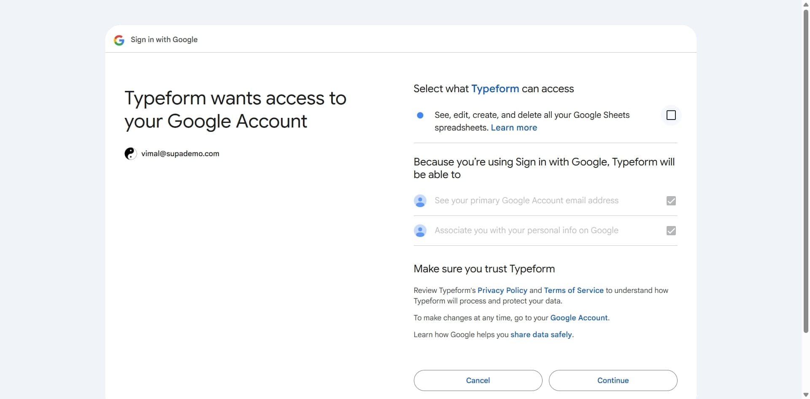Click the scrollbar up arrow
Image resolution: width=810 pixels, height=399 pixels.
(x=806, y=4)
